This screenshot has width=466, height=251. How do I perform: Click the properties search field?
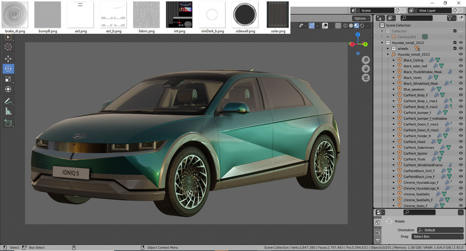pos(419,212)
